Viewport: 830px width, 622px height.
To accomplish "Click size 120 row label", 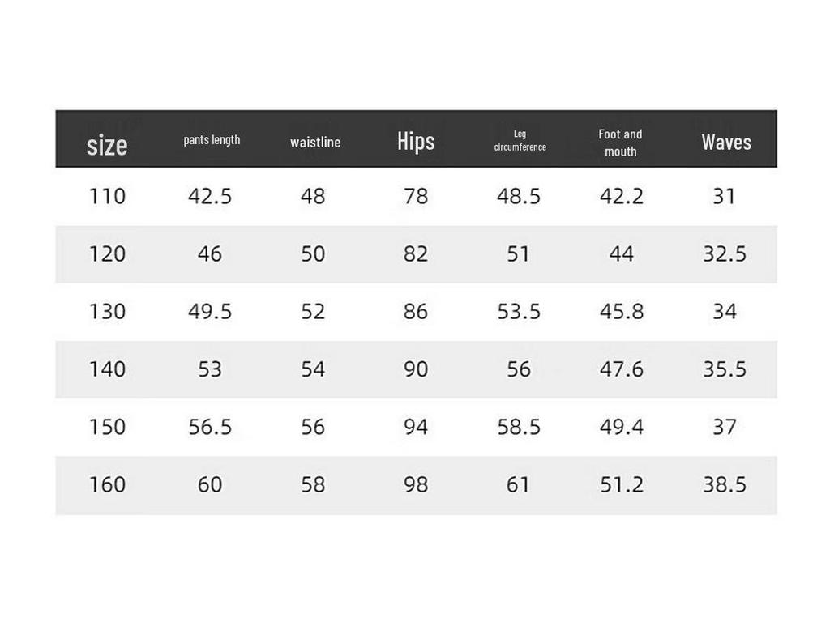I will pos(108,253).
